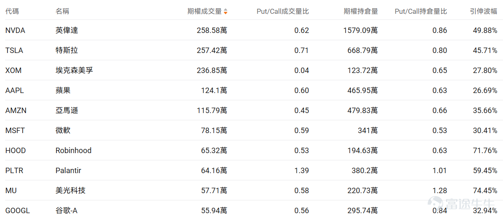Click NVDA volume 258.58萬

[x=212, y=30]
